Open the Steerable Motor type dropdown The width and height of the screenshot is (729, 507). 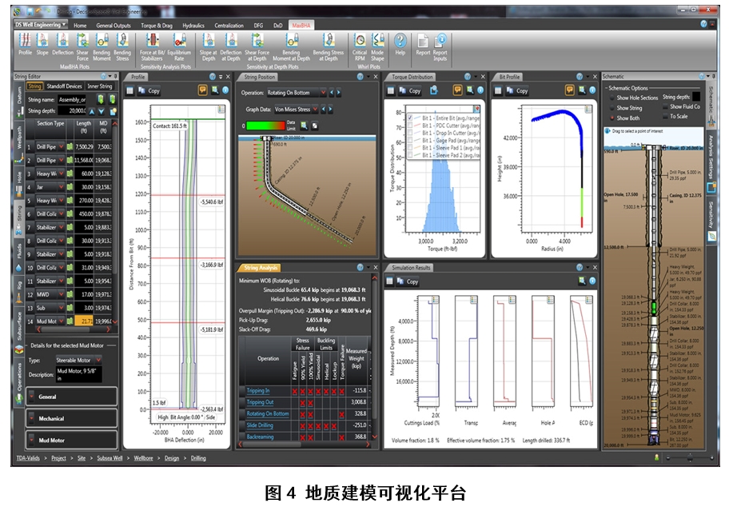point(78,360)
